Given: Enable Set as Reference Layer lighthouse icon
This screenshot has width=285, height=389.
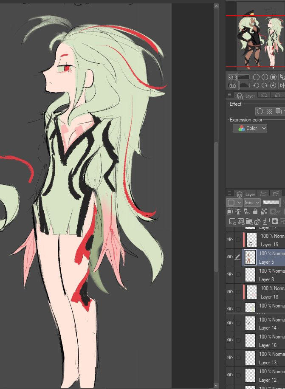Looking at the screenshot, I should 237,212.
